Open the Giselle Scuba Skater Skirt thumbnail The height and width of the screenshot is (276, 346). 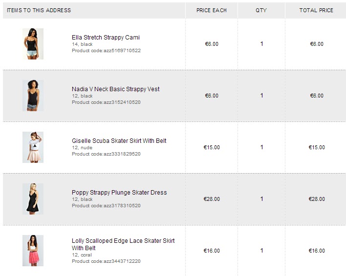pos(33,147)
